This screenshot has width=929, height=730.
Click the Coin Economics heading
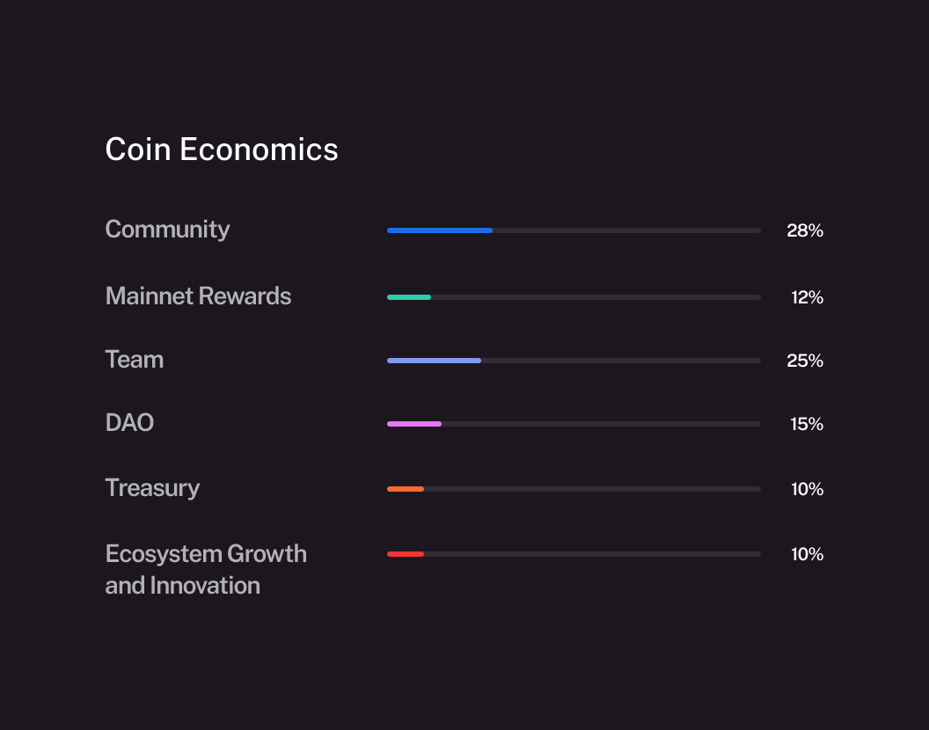pyautogui.click(x=222, y=150)
